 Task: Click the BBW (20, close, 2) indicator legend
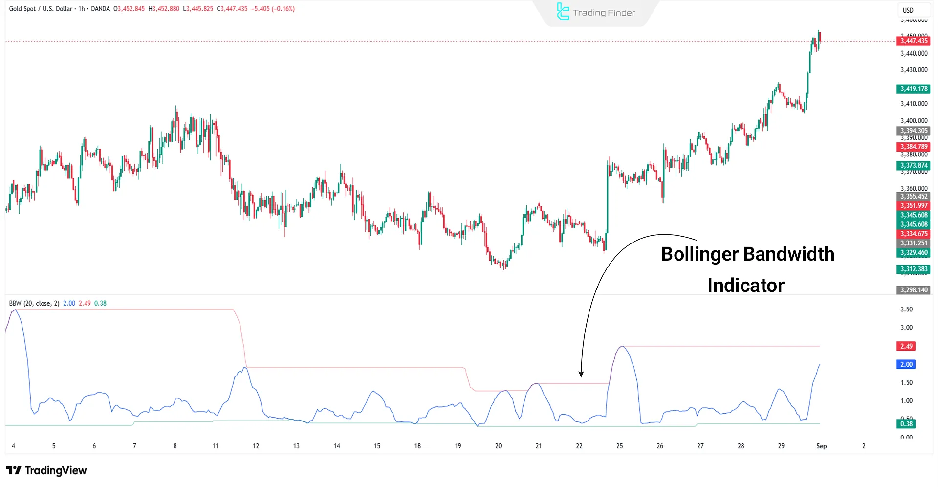(x=34, y=303)
